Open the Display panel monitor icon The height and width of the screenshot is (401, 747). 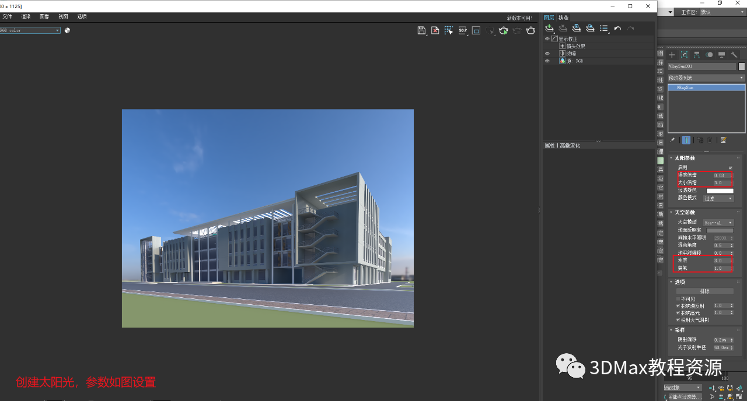[721, 55]
